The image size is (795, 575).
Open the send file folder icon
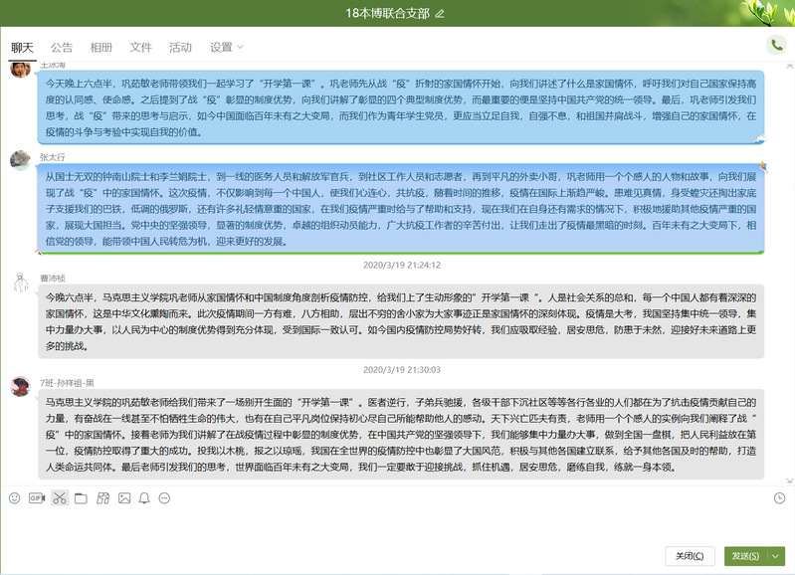point(81,497)
